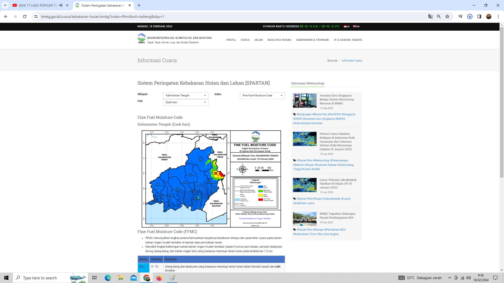Open the zoom magnifier icon in address bar

[x=439, y=17]
